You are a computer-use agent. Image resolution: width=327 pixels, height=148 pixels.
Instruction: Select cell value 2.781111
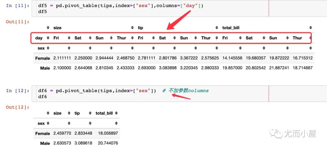pyautogui.click(x=147, y=58)
